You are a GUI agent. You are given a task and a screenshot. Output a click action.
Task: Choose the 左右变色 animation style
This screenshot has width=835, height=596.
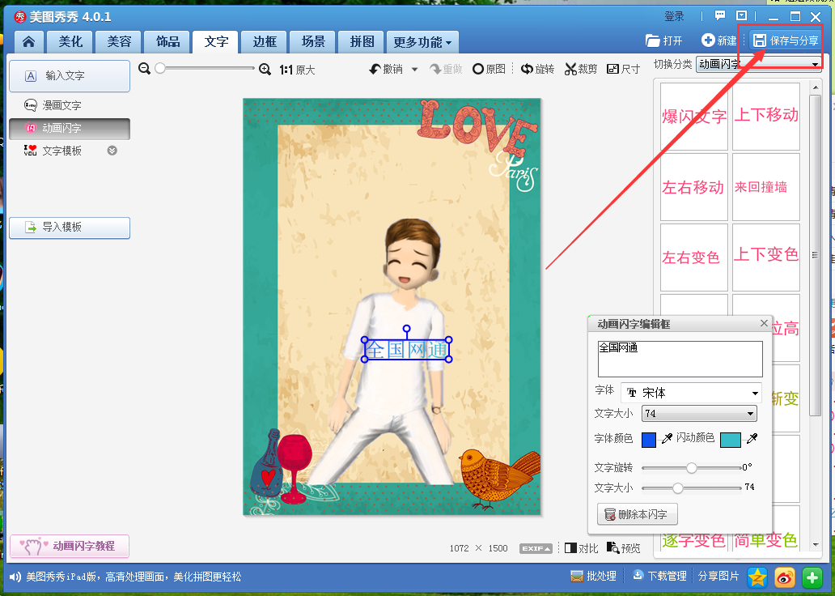[x=694, y=258]
